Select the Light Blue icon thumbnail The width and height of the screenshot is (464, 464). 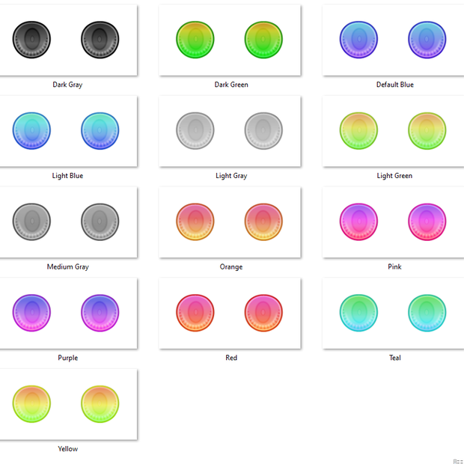click(x=68, y=131)
